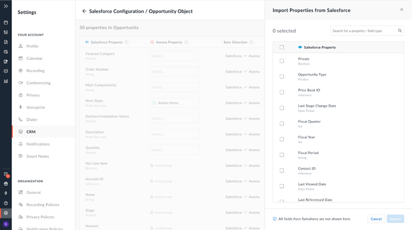
Task: Open Avoma dropdown for Main Competitor(s)
Action: [174, 87]
